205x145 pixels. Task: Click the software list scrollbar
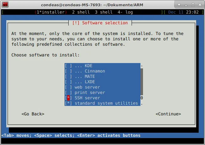142,82
